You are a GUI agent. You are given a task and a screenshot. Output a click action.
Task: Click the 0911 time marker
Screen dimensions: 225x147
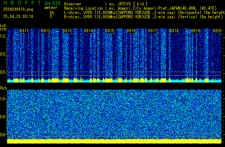[24, 31]
